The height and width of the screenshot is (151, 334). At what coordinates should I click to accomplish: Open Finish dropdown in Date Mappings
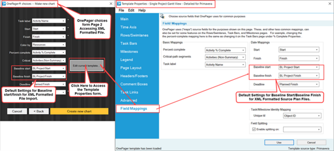point(299,58)
